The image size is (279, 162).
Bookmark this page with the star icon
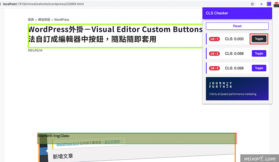[252, 4]
